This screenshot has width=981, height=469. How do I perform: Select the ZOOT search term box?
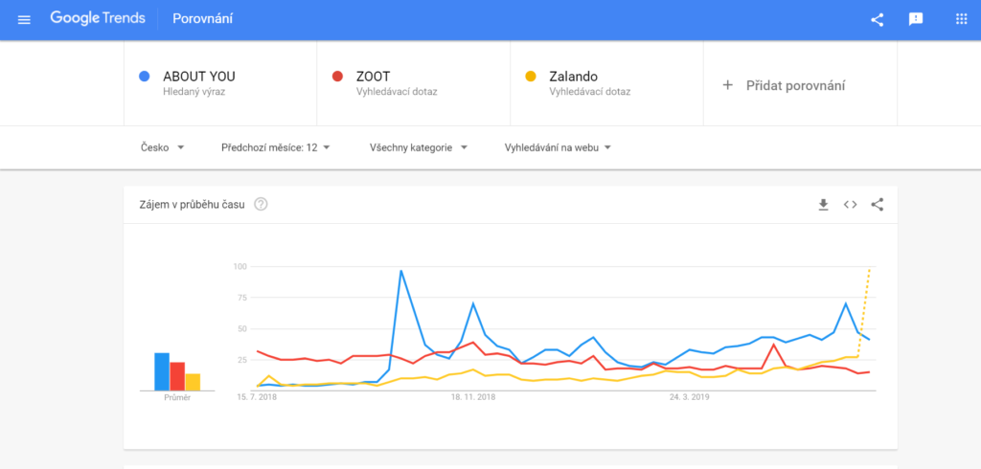414,83
